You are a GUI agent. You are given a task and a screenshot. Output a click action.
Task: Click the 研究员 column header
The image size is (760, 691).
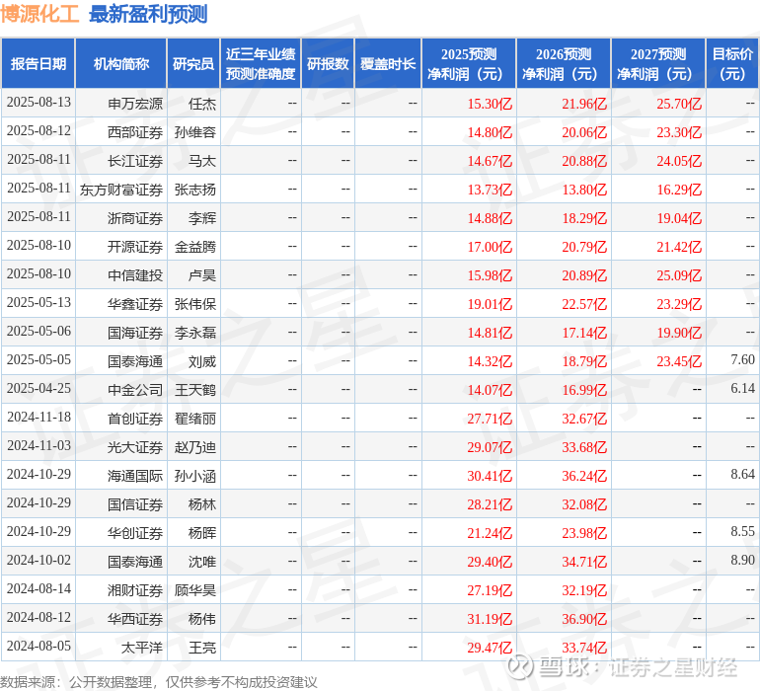click(193, 63)
